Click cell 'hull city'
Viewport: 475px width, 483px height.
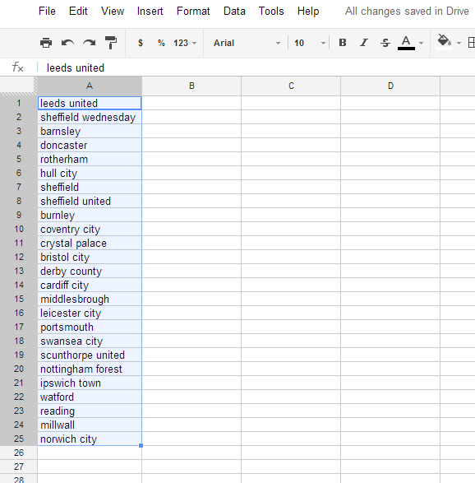pos(90,173)
